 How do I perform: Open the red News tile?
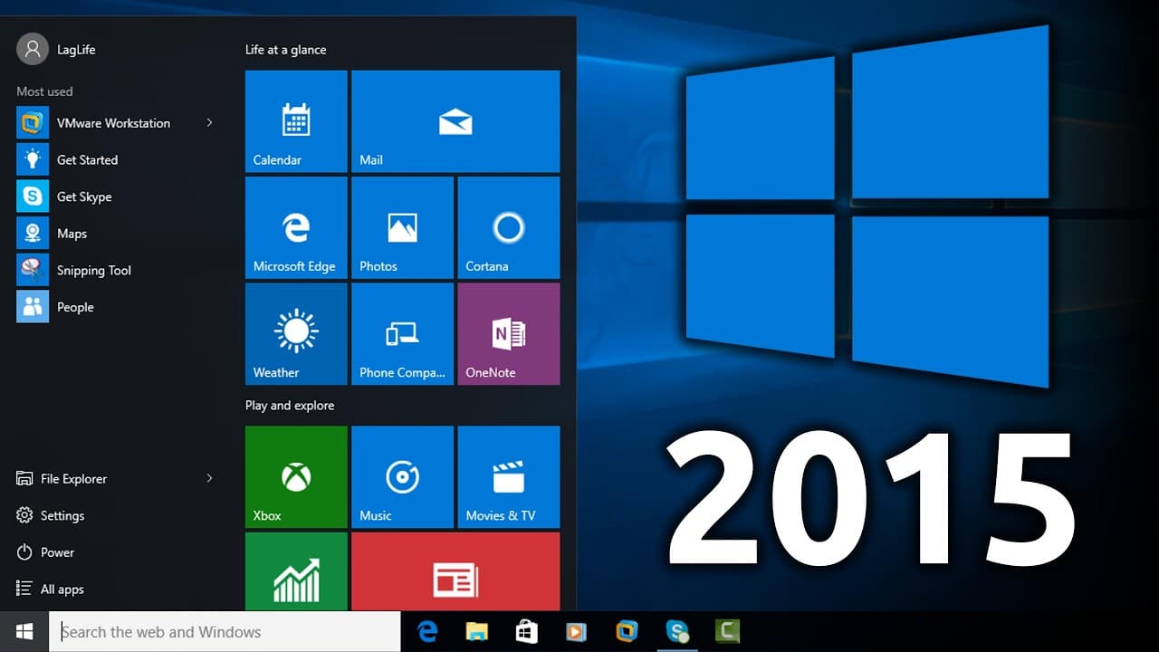point(455,571)
